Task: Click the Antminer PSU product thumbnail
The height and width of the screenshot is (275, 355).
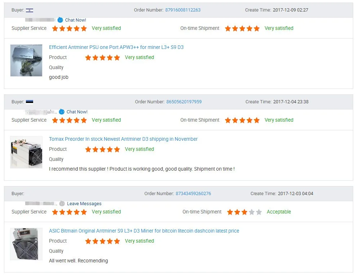Action: click(x=26, y=60)
